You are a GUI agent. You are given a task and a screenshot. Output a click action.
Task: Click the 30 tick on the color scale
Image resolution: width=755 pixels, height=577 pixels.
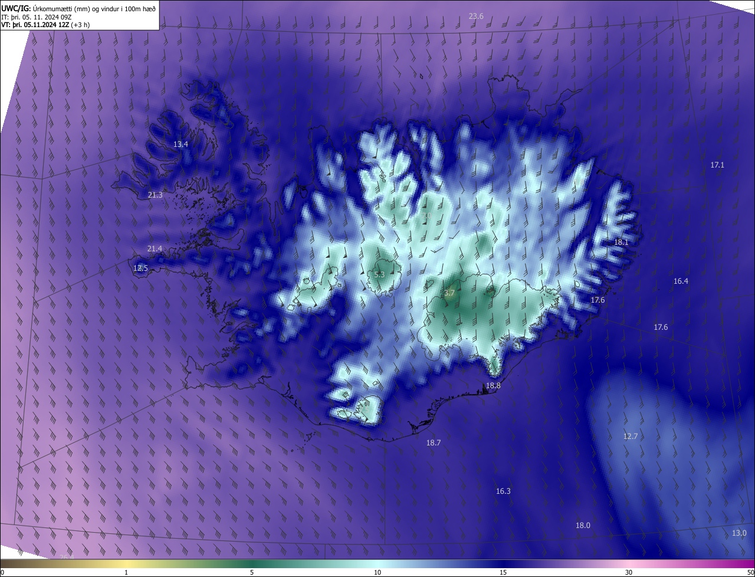tap(629, 573)
